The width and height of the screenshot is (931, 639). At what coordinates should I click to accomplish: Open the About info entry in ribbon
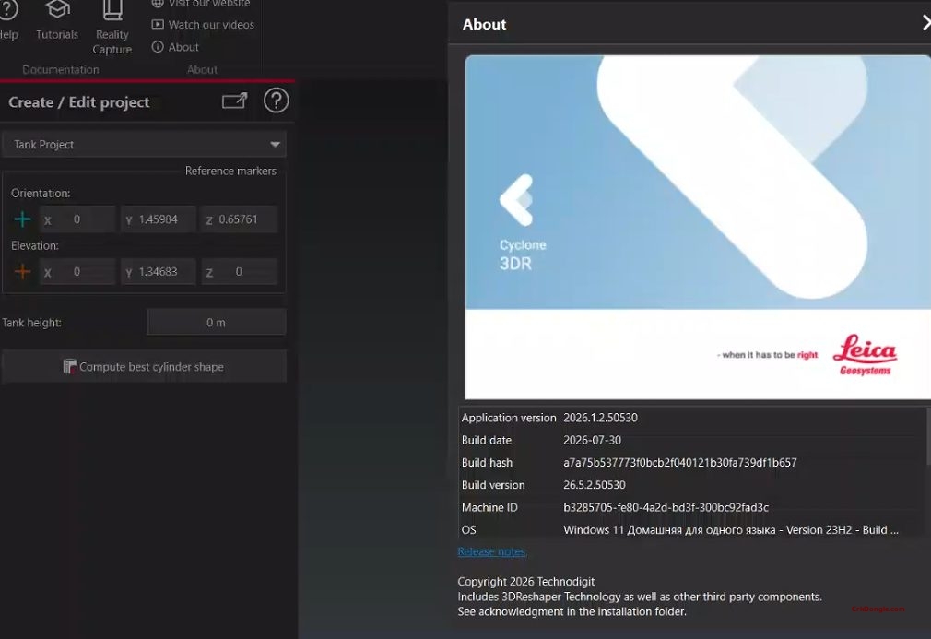(175, 47)
